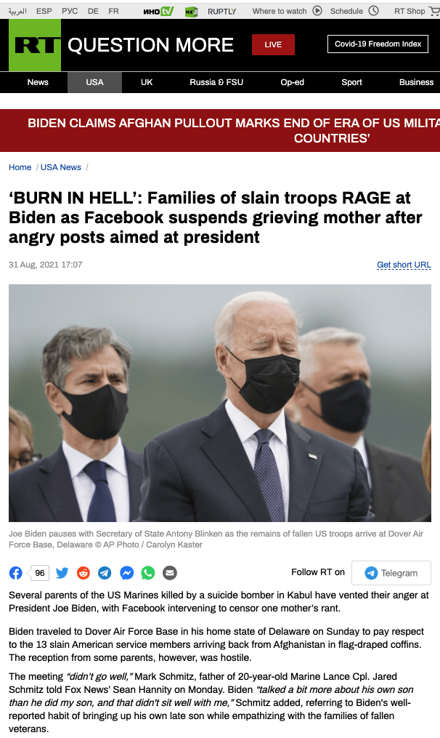Share via WhatsApp icon
Screen dimensions: 440x738
pyautogui.click(x=148, y=573)
